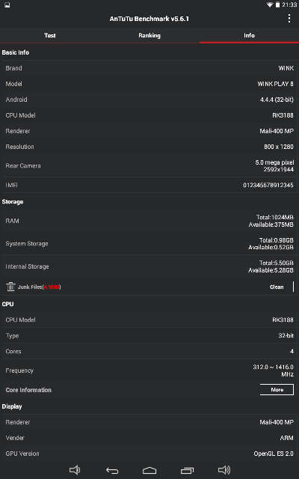299x479 pixels.
Task: Tap the Wi-Fi status icon
Action: click(x=270, y=5)
